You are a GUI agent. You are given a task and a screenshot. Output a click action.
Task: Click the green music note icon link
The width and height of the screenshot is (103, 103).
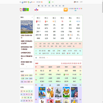click(x=58, y=51)
